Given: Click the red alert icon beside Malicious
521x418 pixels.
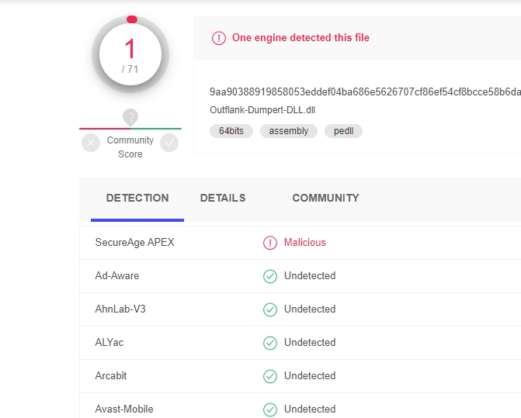Looking at the screenshot, I should pos(270,243).
